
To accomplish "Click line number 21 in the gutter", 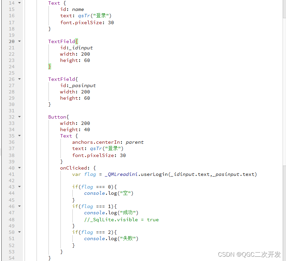I will click(x=11, y=48).
